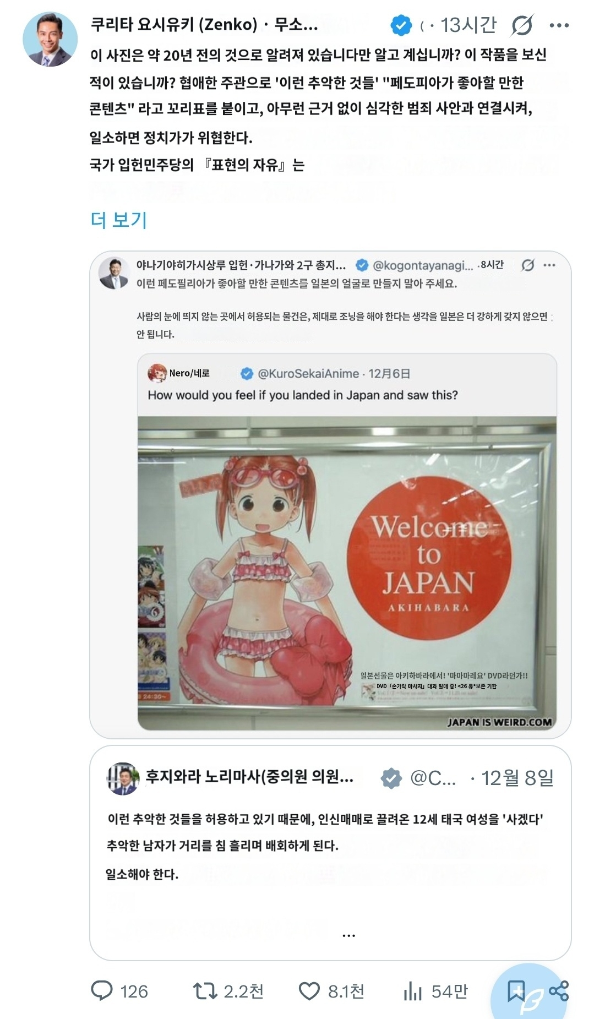Bookmark this post
The width and height of the screenshot is (594, 1019).
(x=516, y=991)
